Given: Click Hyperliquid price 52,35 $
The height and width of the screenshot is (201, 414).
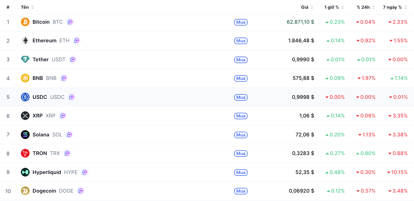Looking at the screenshot, I should [305, 172].
